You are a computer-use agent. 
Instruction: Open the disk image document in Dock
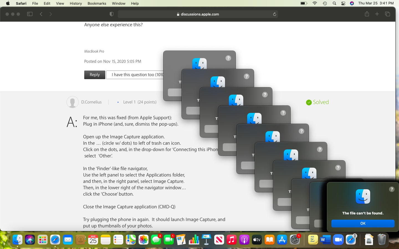click(369, 240)
